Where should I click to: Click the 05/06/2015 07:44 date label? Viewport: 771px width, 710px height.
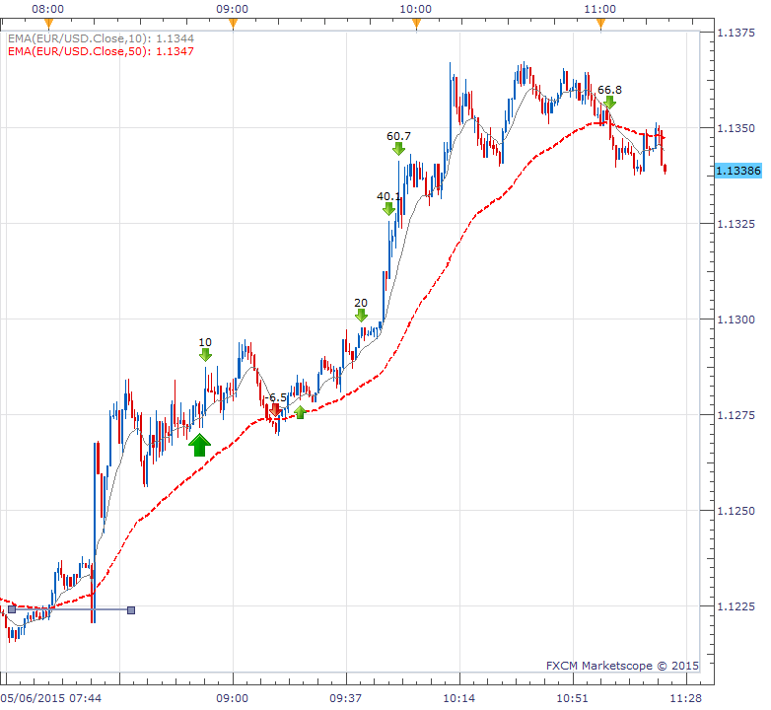pos(51,698)
